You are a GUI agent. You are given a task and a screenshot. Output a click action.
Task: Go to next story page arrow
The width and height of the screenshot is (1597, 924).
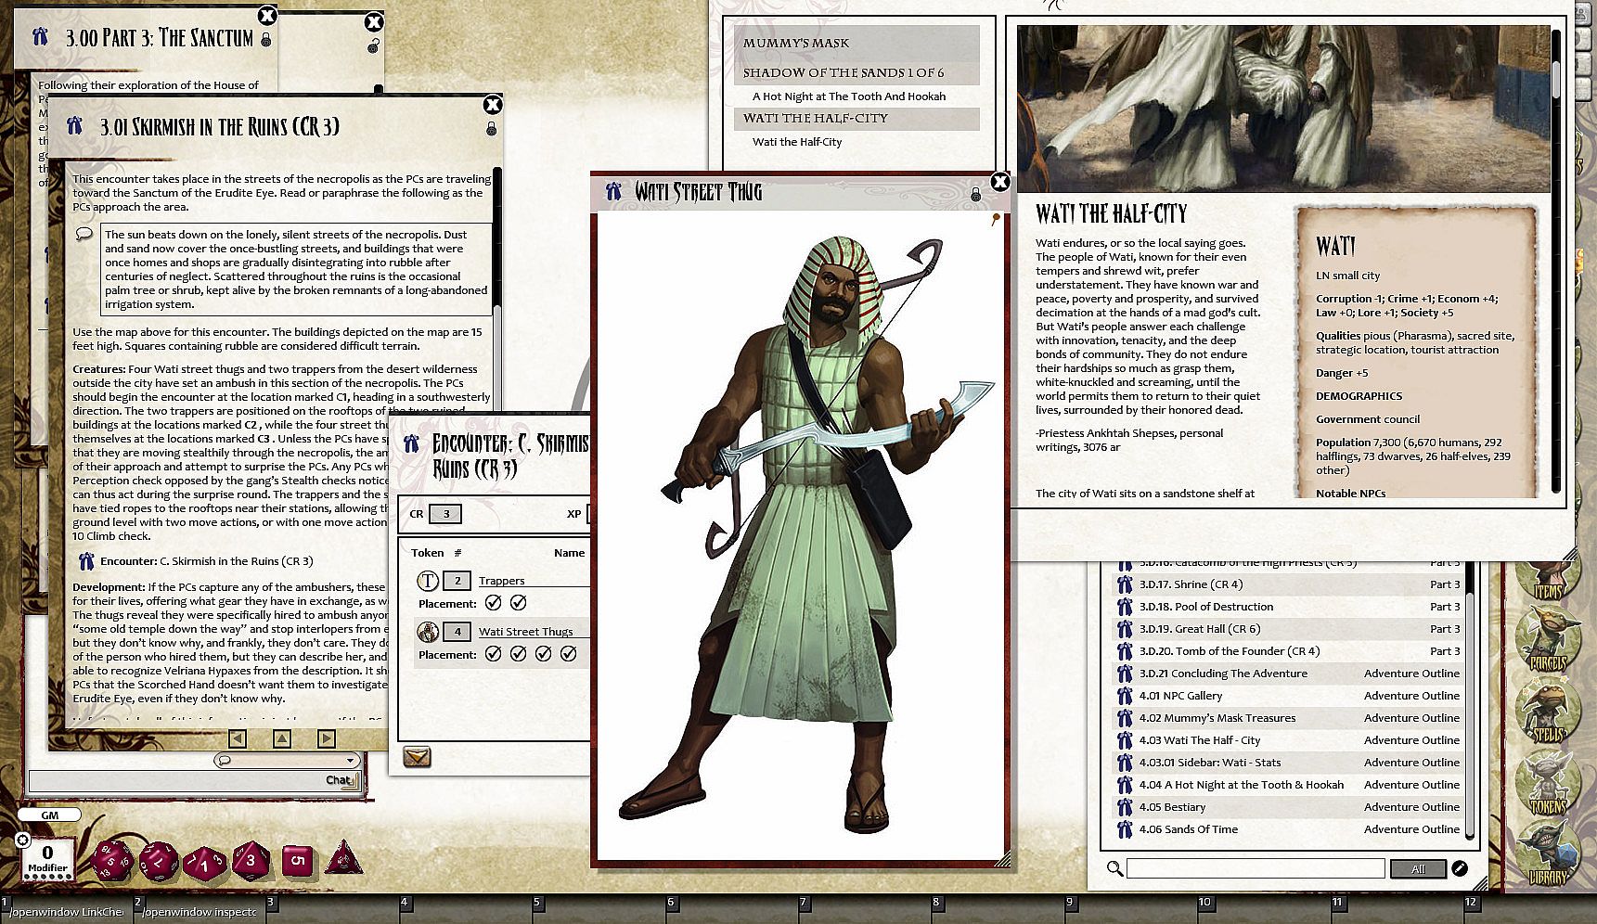(x=327, y=738)
